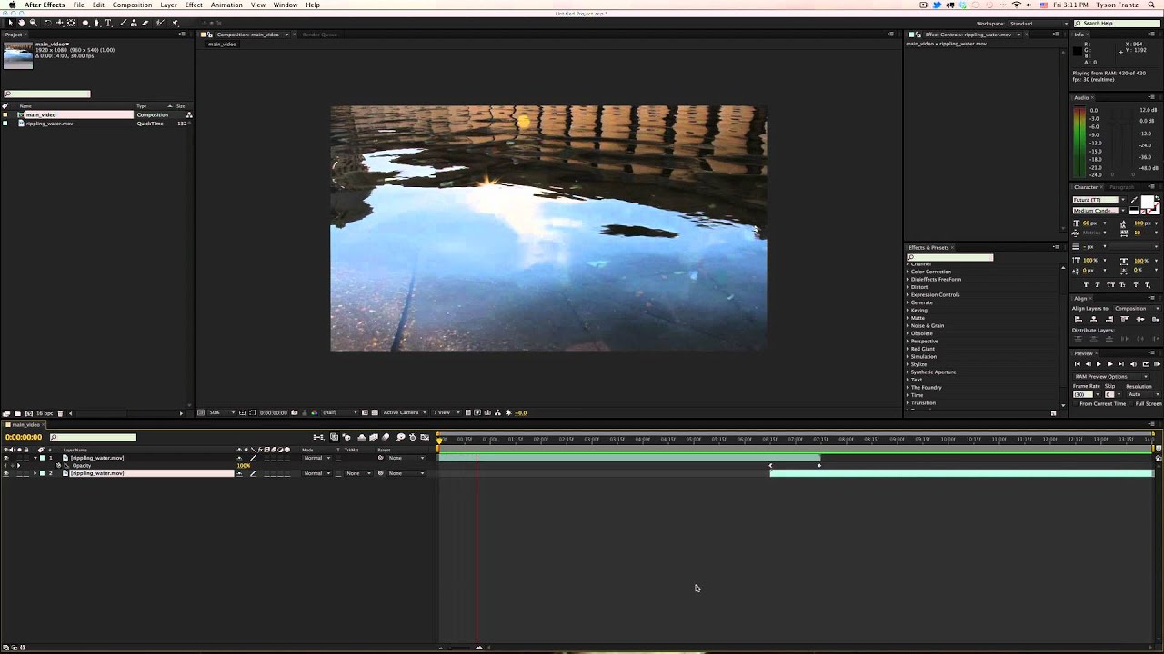
Task: Expand Distort effects category
Action: [x=908, y=287]
